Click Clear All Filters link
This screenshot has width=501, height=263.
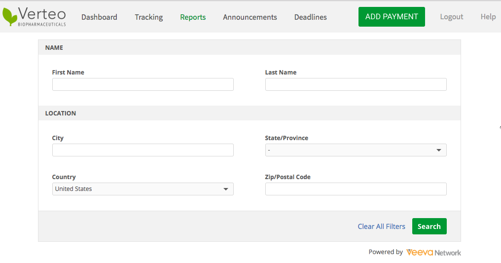tap(381, 226)
